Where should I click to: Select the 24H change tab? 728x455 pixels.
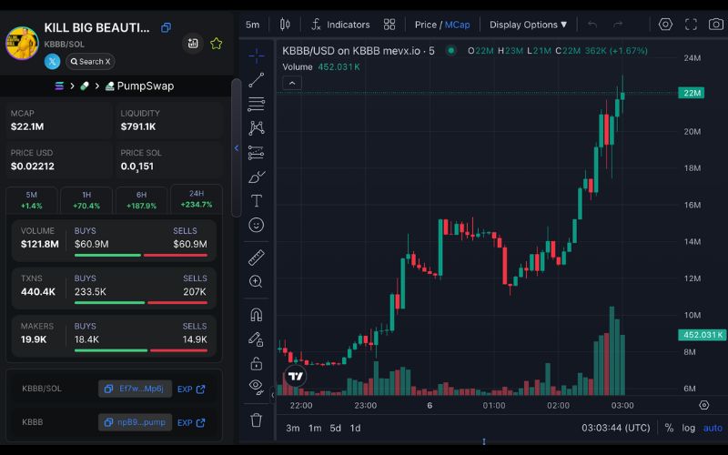(197, 199)
